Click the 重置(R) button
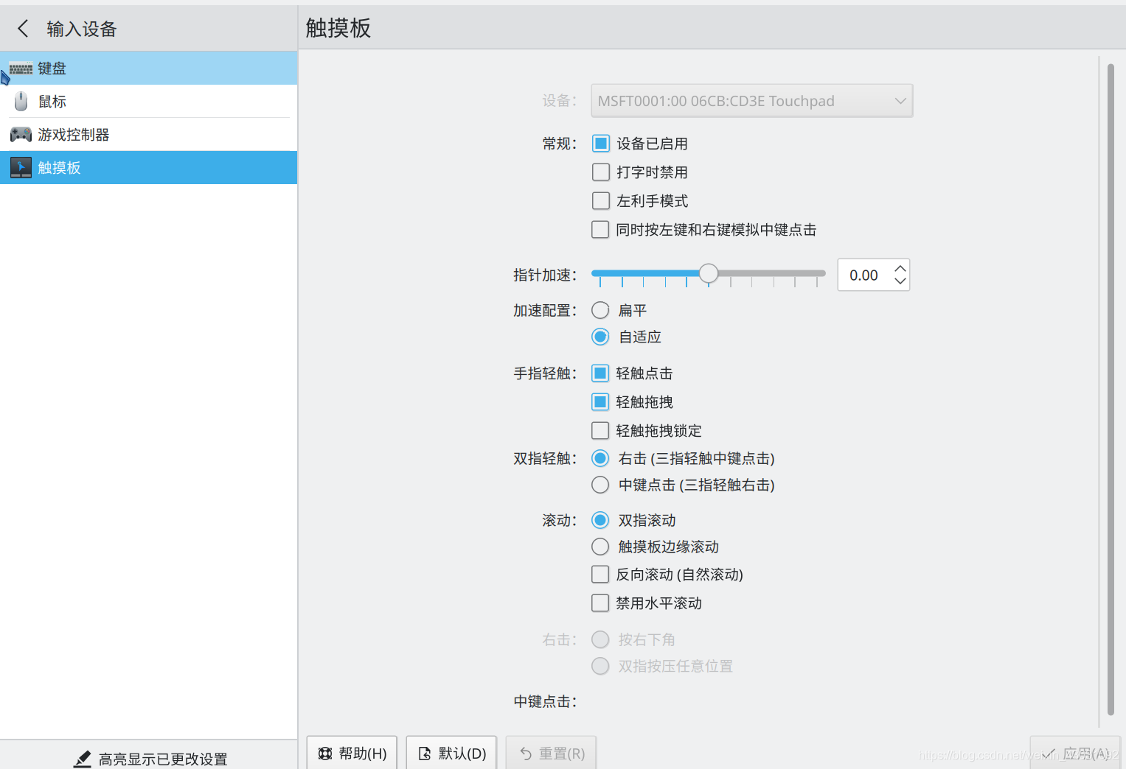 [x=551, y=753]
